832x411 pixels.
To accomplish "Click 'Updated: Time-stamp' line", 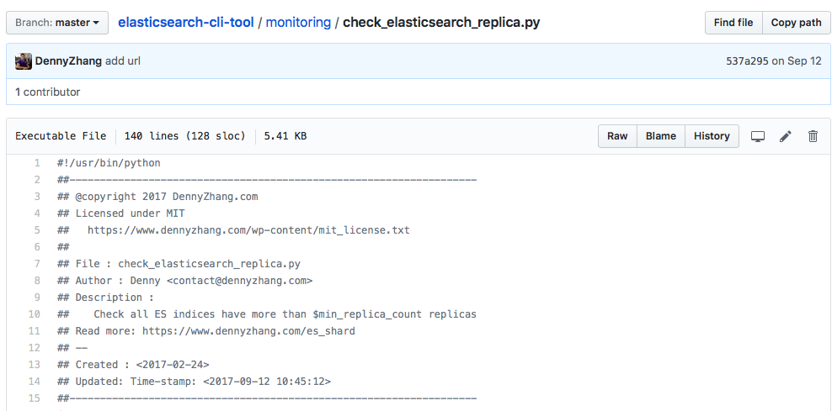I will [x=195, y=382].
